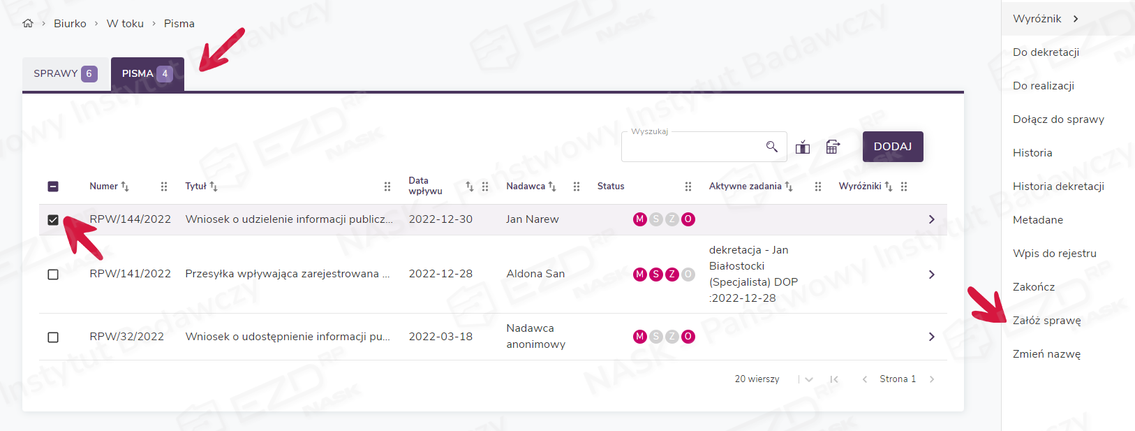The image size is (1135, 431).
Task: Click the home icon in breadcrumb
Action: (x=28, y=24)
